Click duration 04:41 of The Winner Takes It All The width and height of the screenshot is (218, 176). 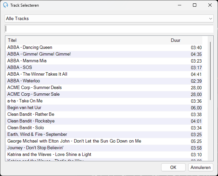click(x=196, y=74)
